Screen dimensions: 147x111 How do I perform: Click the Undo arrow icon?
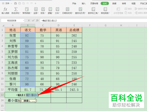tap(28, 4)
